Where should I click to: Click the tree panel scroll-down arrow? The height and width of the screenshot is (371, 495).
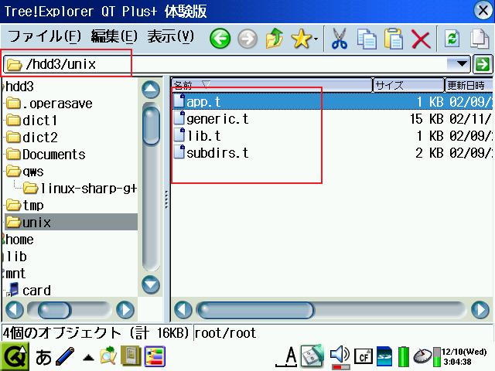(x=151, y=285)
